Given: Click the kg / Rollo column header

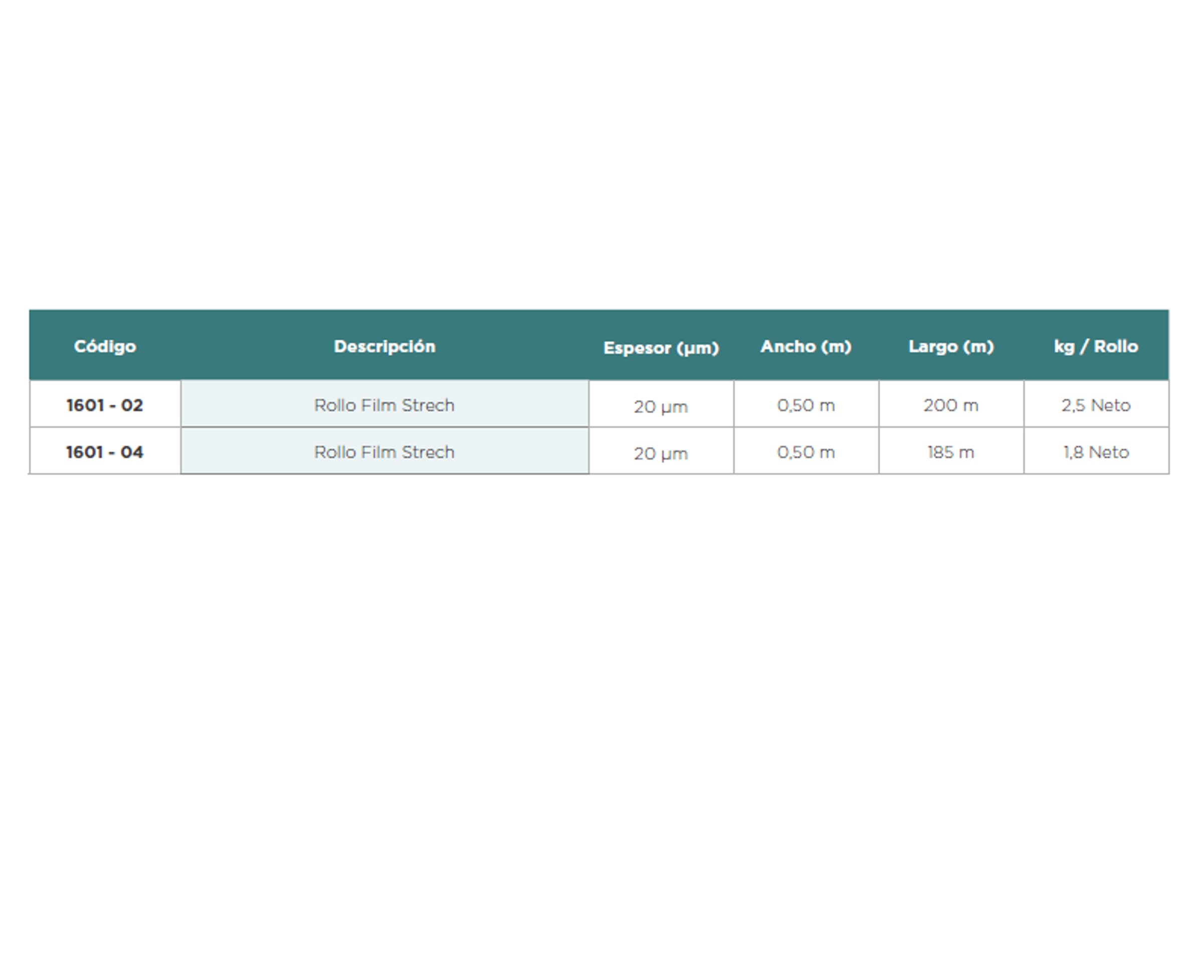Looking at the screenshot, I should coord(1096,346).
